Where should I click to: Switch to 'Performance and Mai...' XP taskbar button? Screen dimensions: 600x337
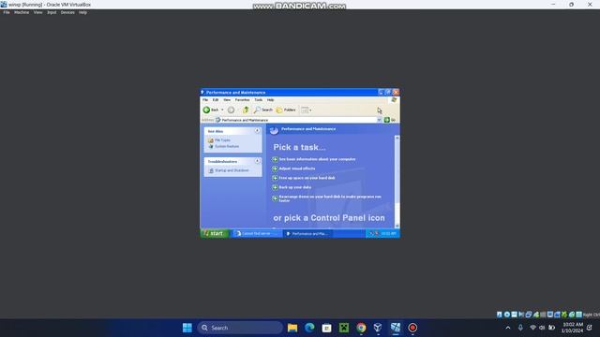(x=308, y=233)
